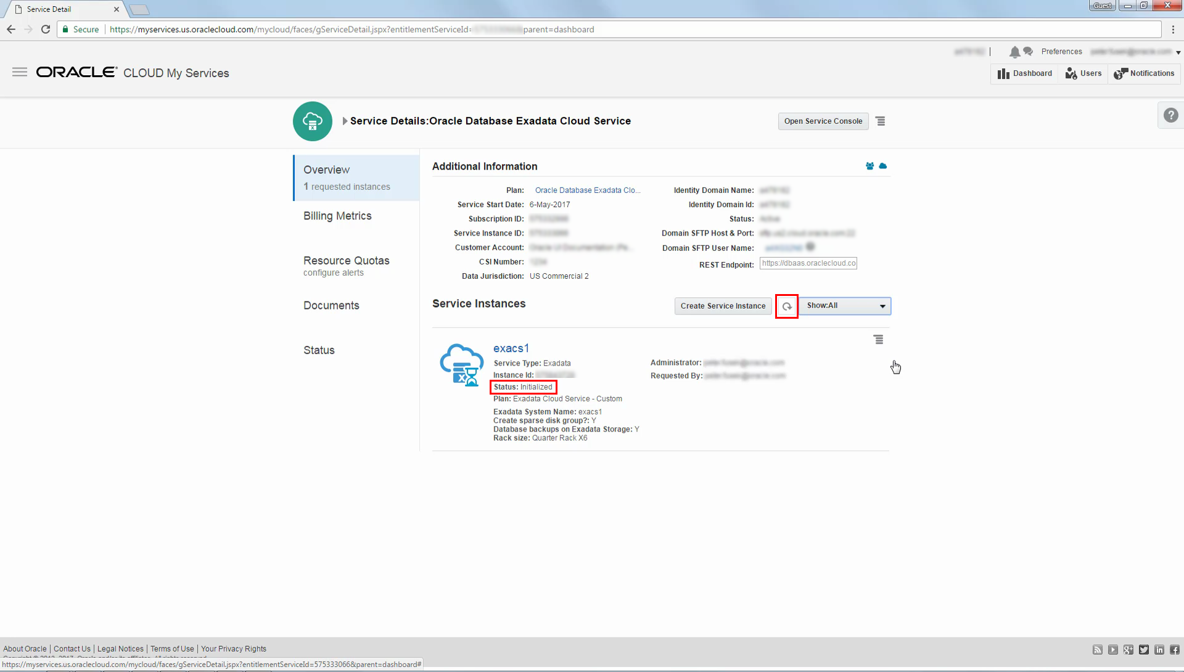The image size is (1184, 672).
Task: Open the exacs1 instance actions menu icon
Action: point(879,340)
